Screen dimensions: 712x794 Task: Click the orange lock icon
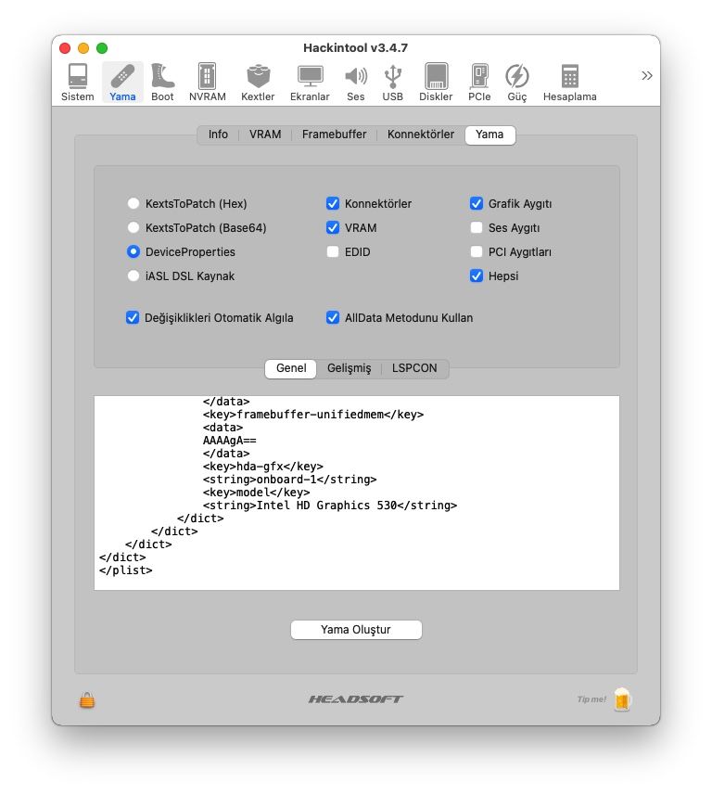[87, 700]
